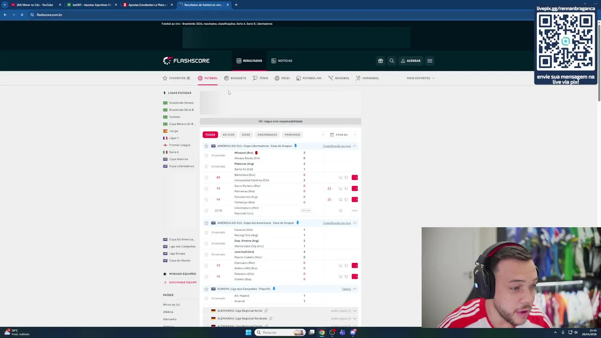Click TV icon on Universitario vs Nacional row

[x=340, y=210]
